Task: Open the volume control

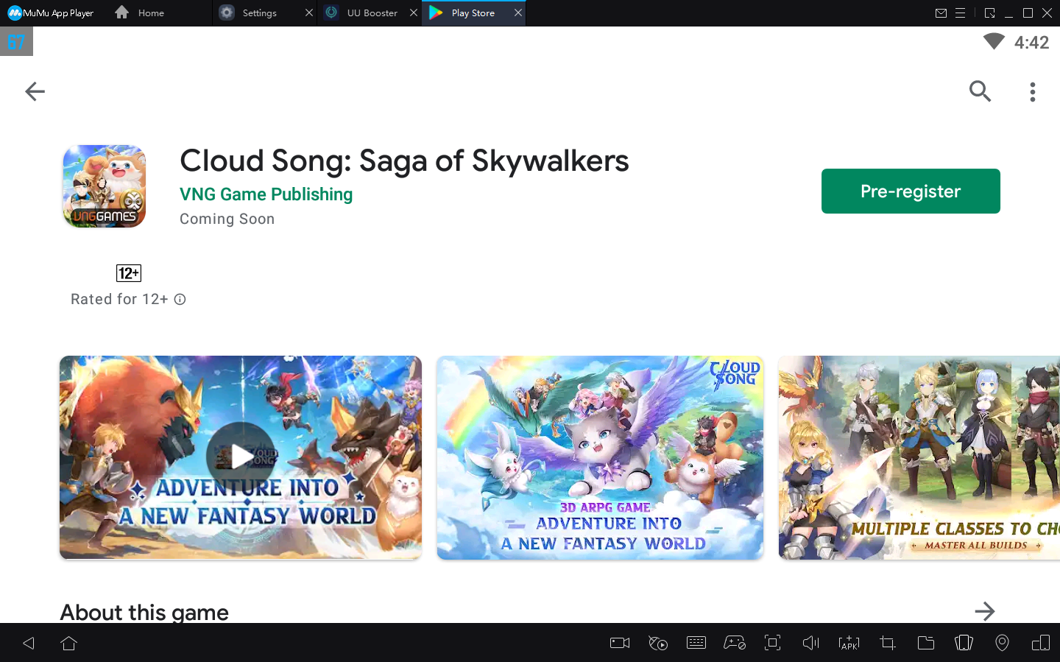Action: coord(810,642)
